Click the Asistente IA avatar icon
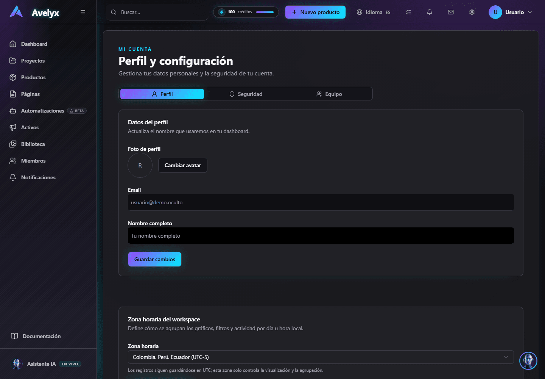 17,364
